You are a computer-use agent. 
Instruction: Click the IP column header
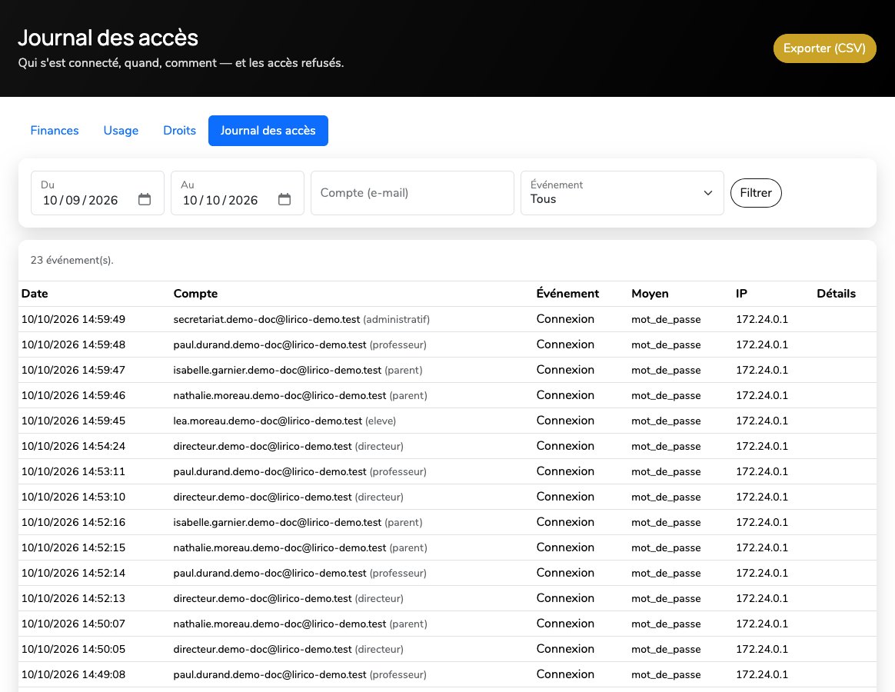point(741,294)
